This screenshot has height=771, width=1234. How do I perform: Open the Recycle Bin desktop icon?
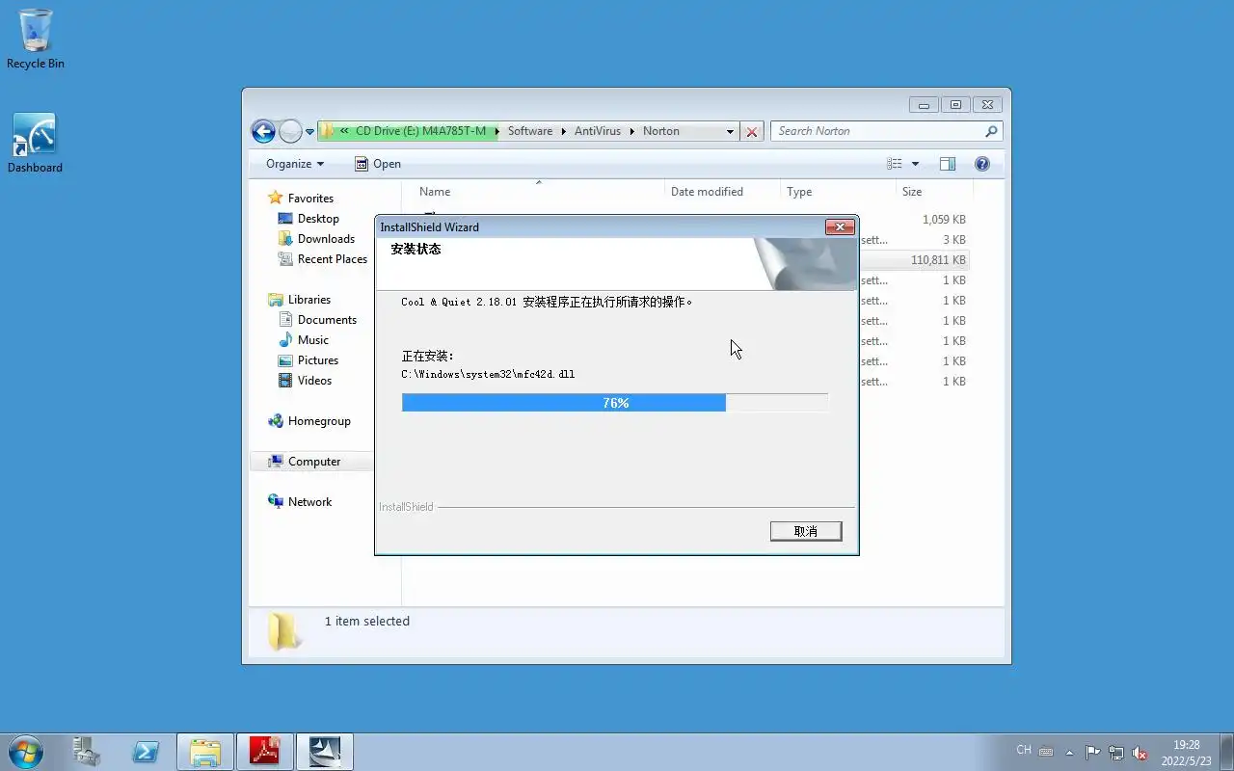tap(36, 40)
